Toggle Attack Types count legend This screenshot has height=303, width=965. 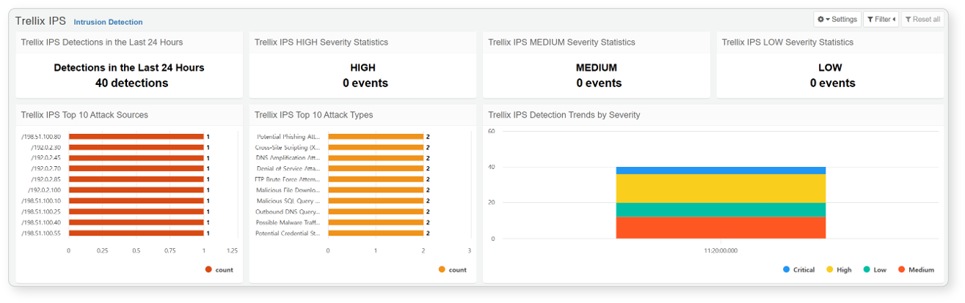(452, 270)
